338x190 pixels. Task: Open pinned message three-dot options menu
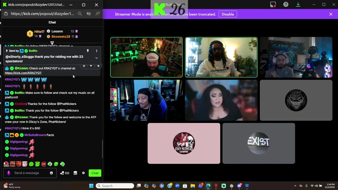[97, 51]
